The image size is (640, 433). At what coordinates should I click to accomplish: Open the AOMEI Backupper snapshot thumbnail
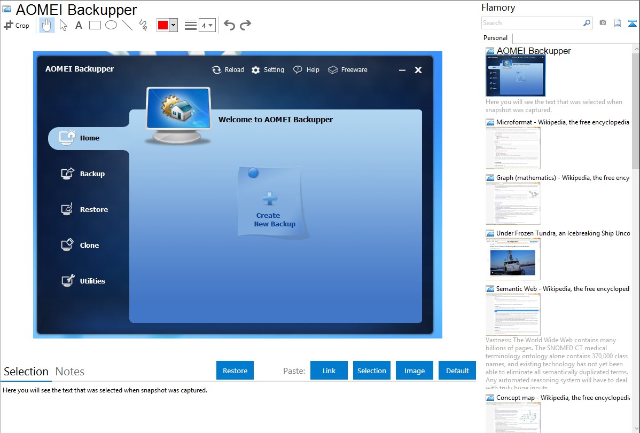click(x=516, y=75)
